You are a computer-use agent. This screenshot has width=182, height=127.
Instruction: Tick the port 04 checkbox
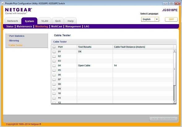click(54, 66)
